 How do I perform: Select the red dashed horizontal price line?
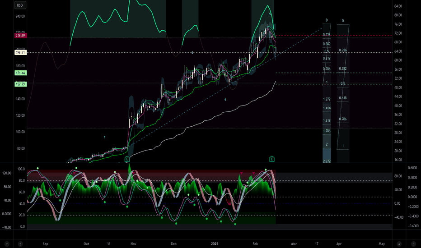[334, 35]
